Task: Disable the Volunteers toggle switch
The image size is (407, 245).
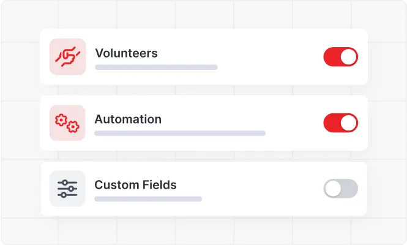Action: 340,57
